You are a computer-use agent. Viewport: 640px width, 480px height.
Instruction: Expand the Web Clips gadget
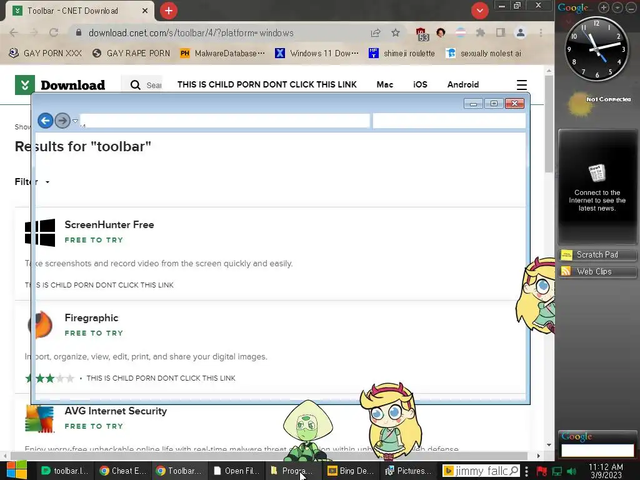597,272
